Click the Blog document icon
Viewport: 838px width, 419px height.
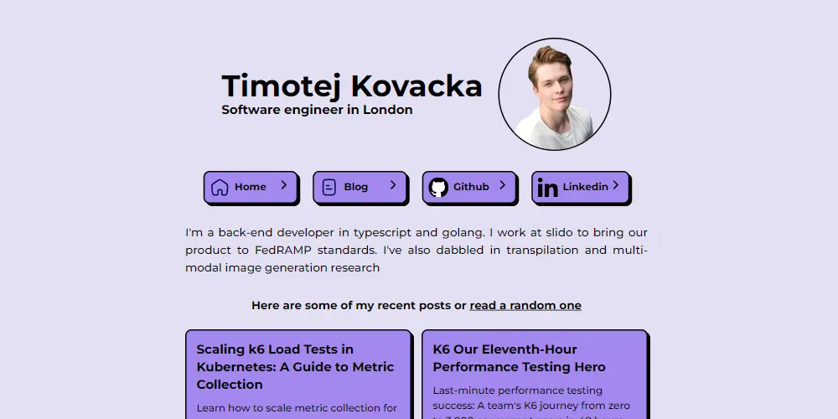tap(329, 187)
